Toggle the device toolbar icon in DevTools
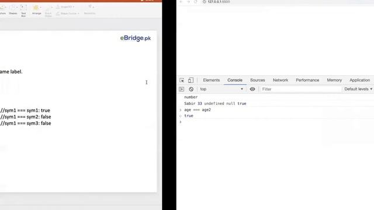This screenshot has width=374, height=210. 191,80
